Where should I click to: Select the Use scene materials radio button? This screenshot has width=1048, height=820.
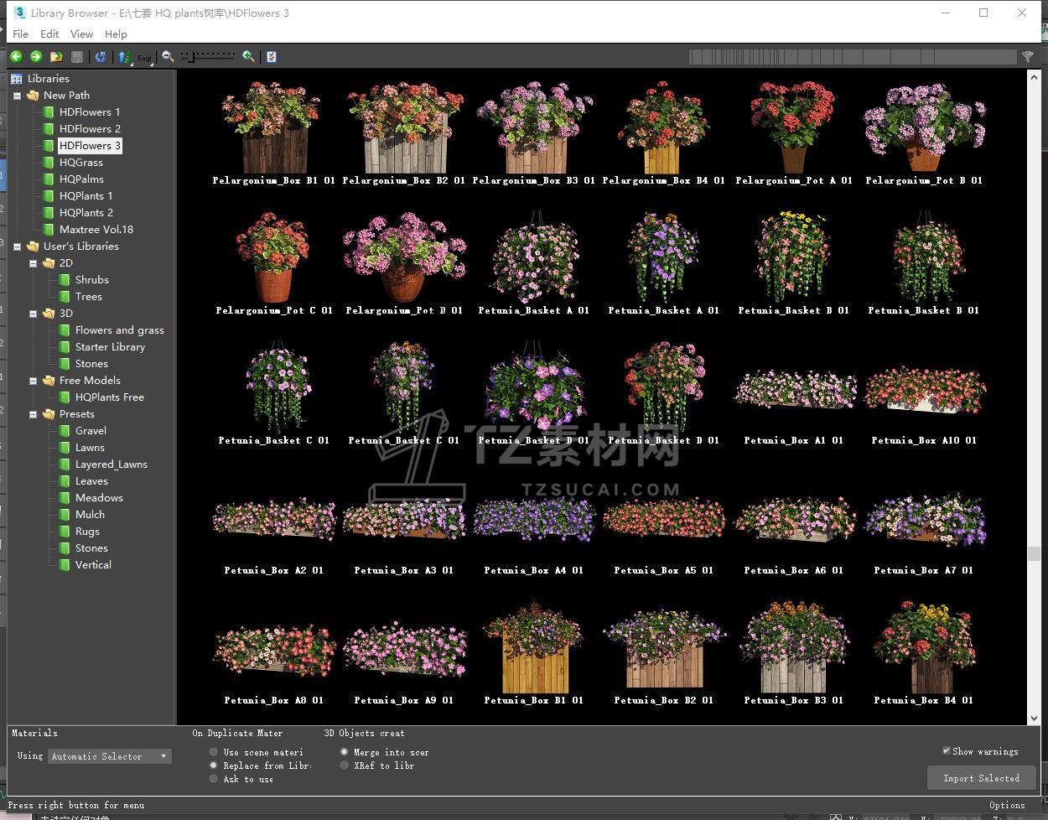214,752
